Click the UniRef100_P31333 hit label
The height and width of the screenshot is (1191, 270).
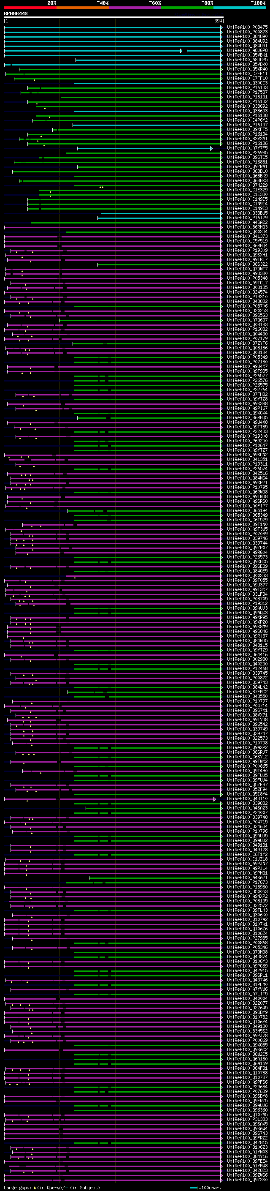[247, 1120]
